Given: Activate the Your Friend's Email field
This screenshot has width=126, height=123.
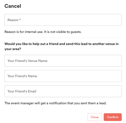Looking at the screenshot, I should (x=63, y=91).
